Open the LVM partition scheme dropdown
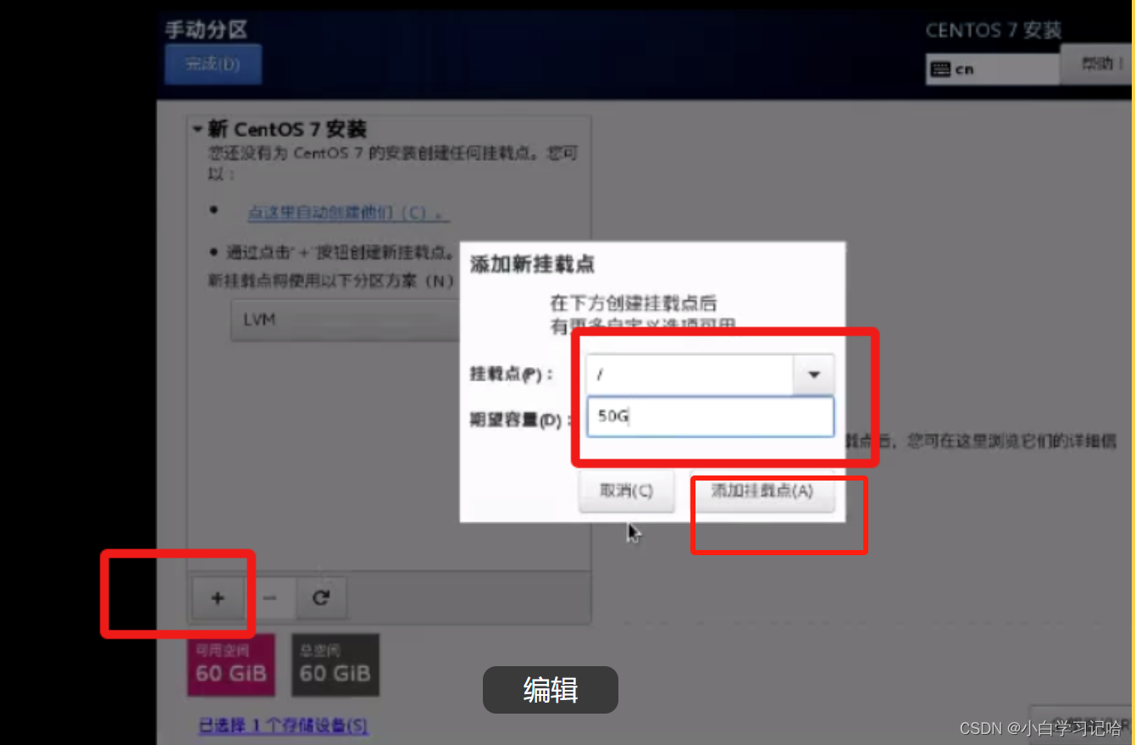This screenshot has height=745, width=1136. click(345, 320)
